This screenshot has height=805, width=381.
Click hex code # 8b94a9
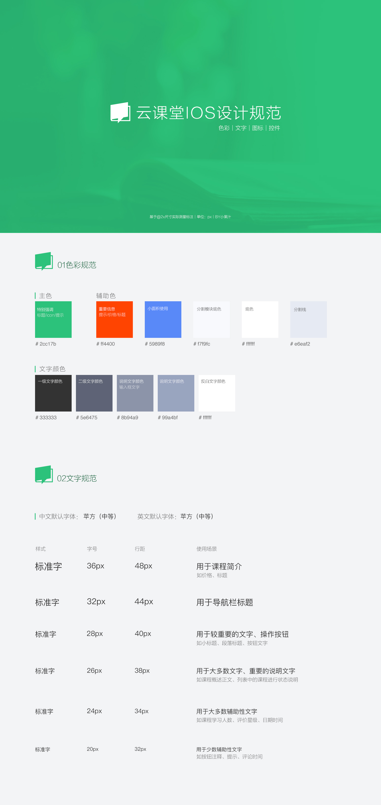tap(128, 418)
